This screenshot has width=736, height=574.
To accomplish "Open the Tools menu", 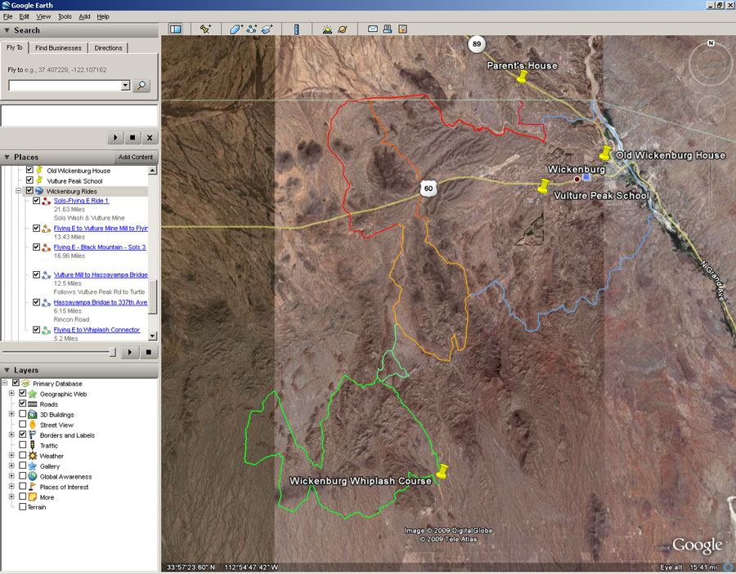I will coord(65,16).
